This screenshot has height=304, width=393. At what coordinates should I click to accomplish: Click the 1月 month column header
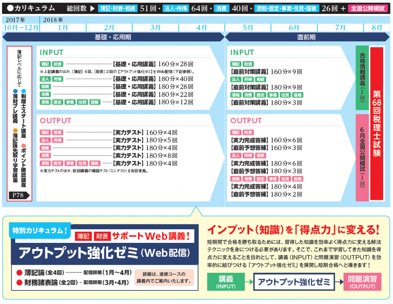pyautogui.click(x=63, y=27)
